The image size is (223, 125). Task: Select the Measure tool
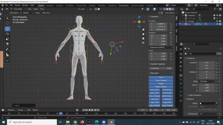8,54
